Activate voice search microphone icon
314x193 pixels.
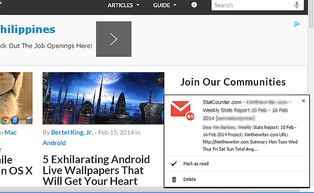point(297,5)
